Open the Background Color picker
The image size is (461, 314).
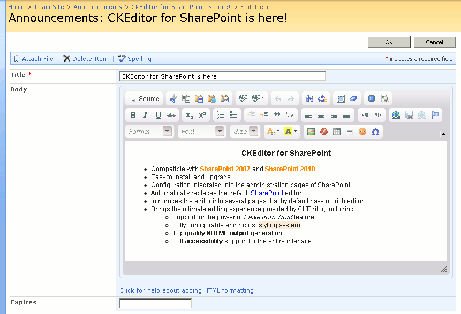tap(291, 132)
